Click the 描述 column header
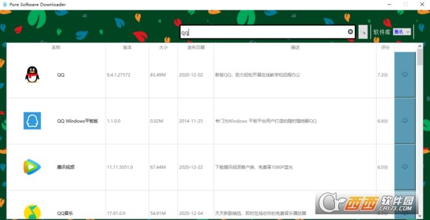Image resolution: width=430 pixels, height=220 pixels. pos(295,48)
